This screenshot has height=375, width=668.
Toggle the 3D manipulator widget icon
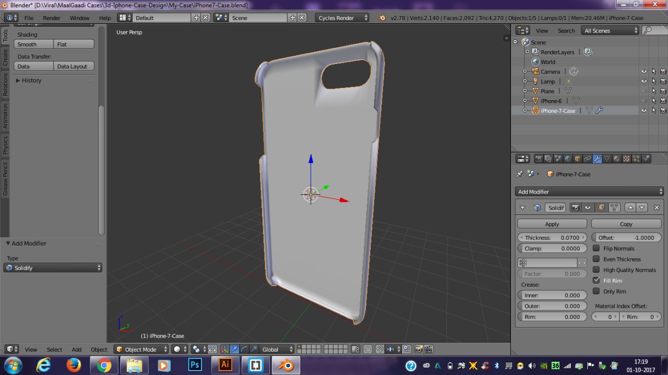[225, 349]
